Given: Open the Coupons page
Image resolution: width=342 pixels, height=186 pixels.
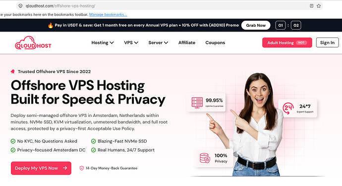Looking at the screenshot, I should (x=215, y=42).
